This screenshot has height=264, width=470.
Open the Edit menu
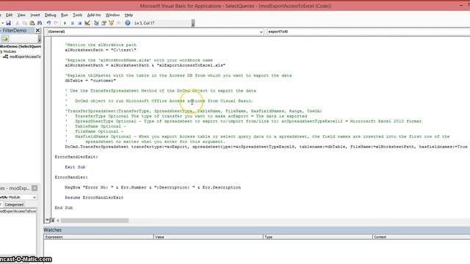(10, 15)
